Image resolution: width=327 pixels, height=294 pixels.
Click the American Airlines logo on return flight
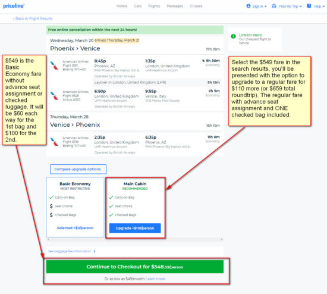(55, 142)
